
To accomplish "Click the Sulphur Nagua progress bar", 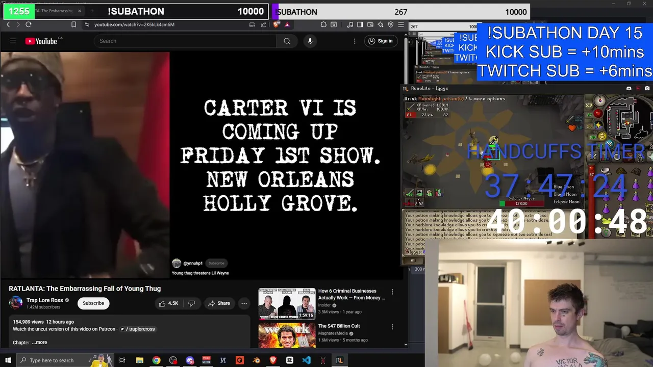I will tap(521, 203).
